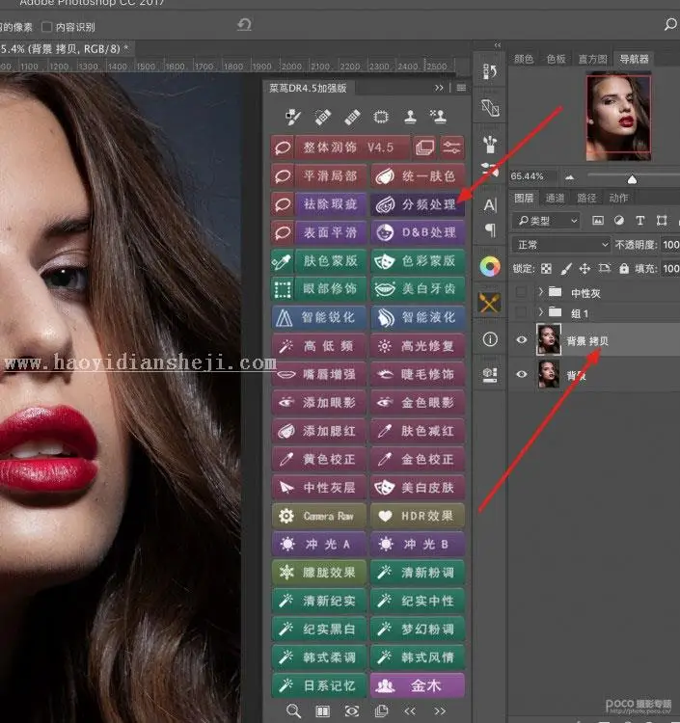The height and width of the screenshot is (723, 680).
Task: Toggle lock image pixels brush icon
Action: [566, 268]
